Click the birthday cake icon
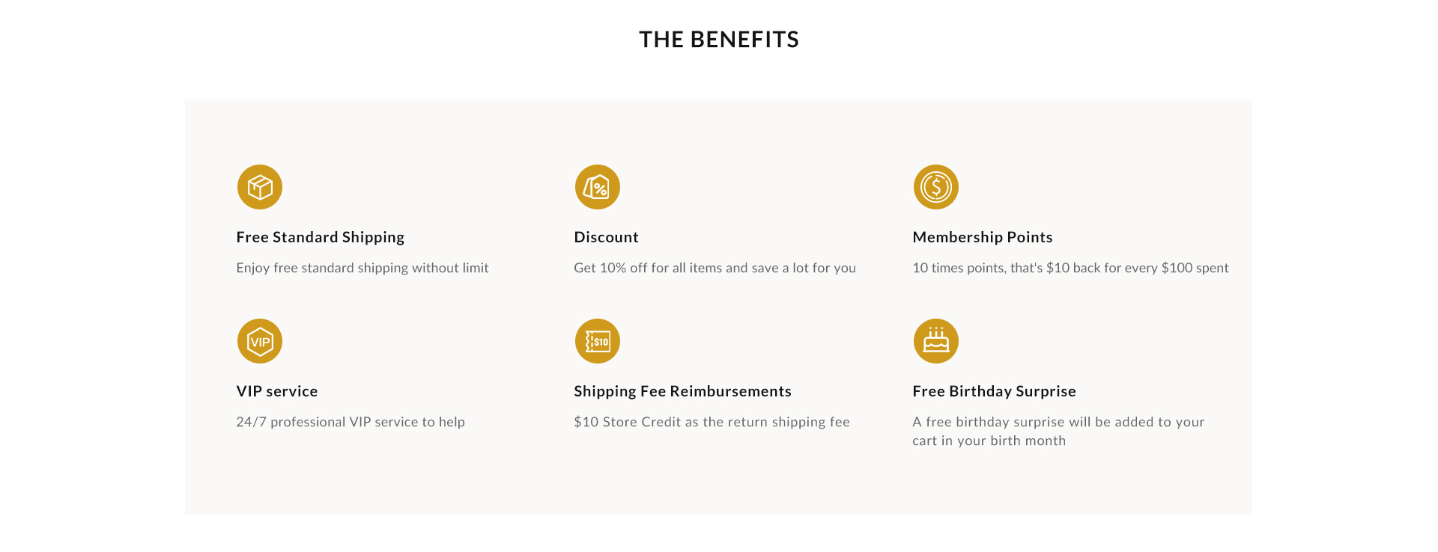 coord(936,341)
